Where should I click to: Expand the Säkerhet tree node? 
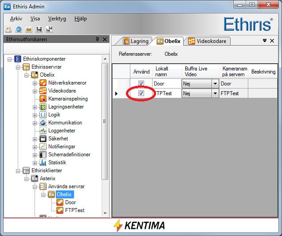(x=35, y=139)
